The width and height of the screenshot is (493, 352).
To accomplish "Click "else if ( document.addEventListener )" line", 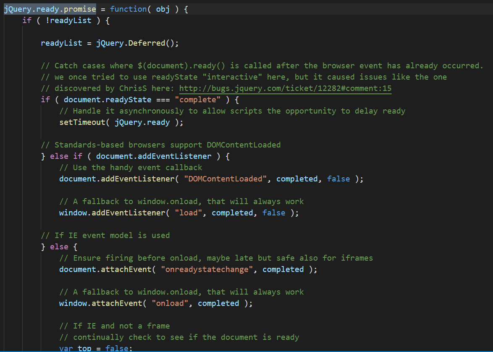I will tap(135, 156).
